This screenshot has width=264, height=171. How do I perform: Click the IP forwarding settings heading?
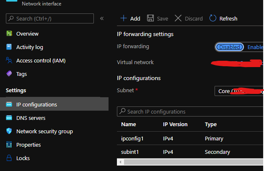[145, 34]
